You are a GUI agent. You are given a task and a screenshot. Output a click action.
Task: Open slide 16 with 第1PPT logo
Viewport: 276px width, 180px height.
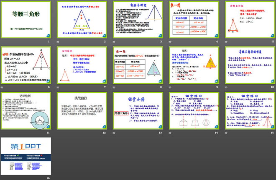tap(26, 156)
